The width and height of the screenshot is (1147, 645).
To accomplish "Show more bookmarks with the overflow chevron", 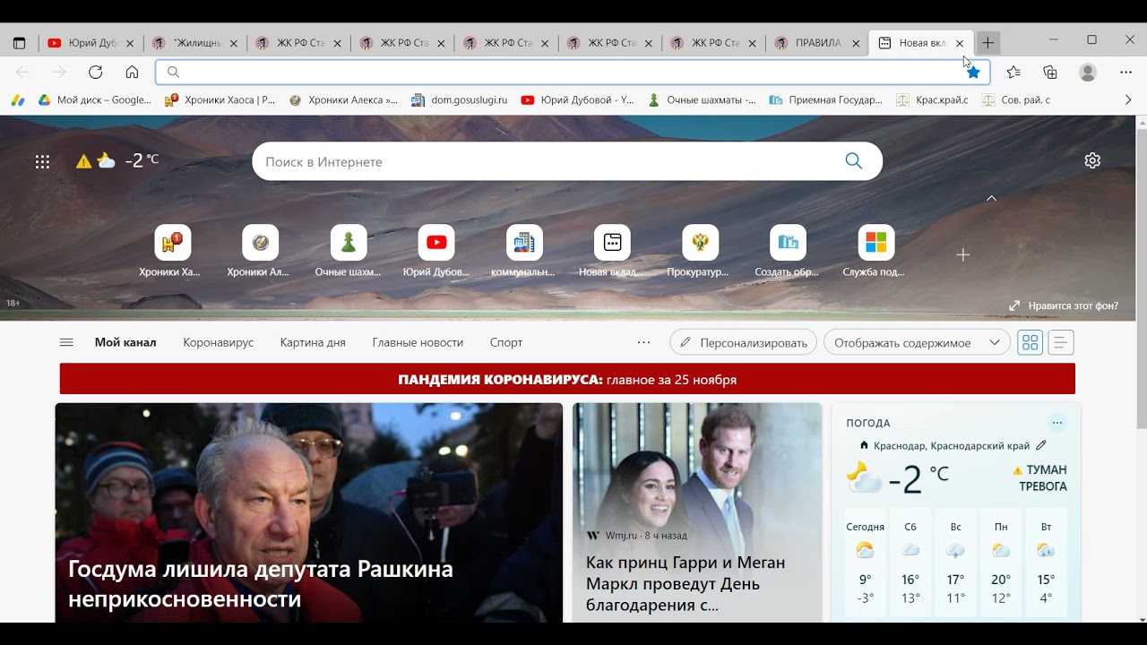I will pos(1128,100).
